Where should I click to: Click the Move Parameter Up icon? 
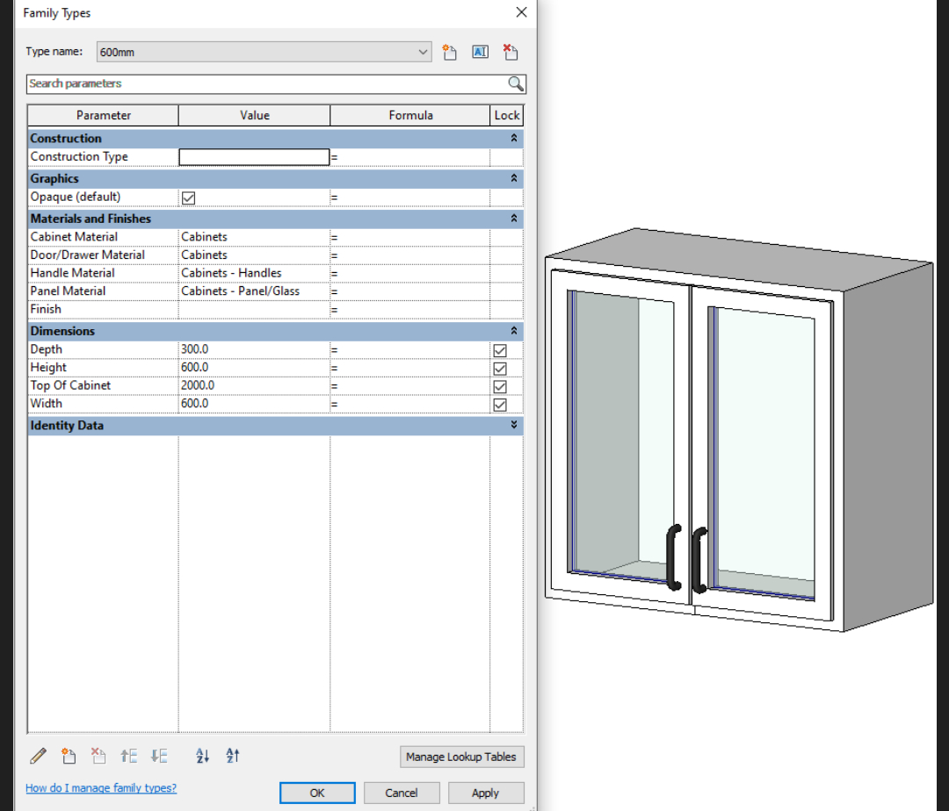point(129,756)
